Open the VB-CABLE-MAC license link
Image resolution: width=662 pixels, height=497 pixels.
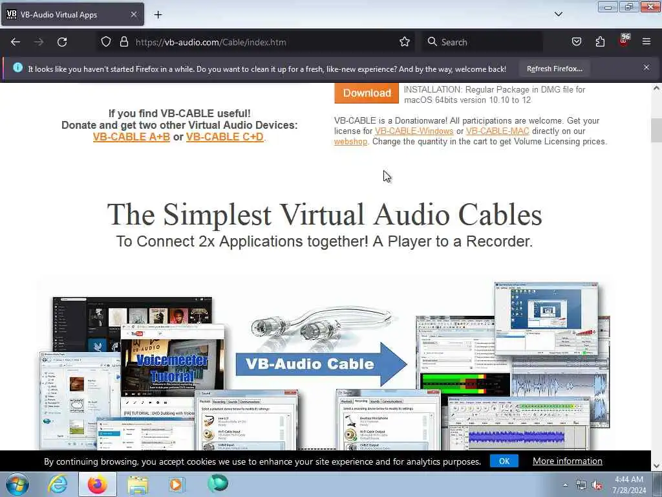[x=497, y=131]
